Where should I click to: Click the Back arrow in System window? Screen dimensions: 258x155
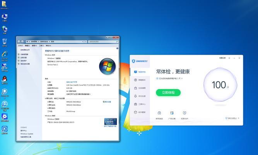[19, 41]
